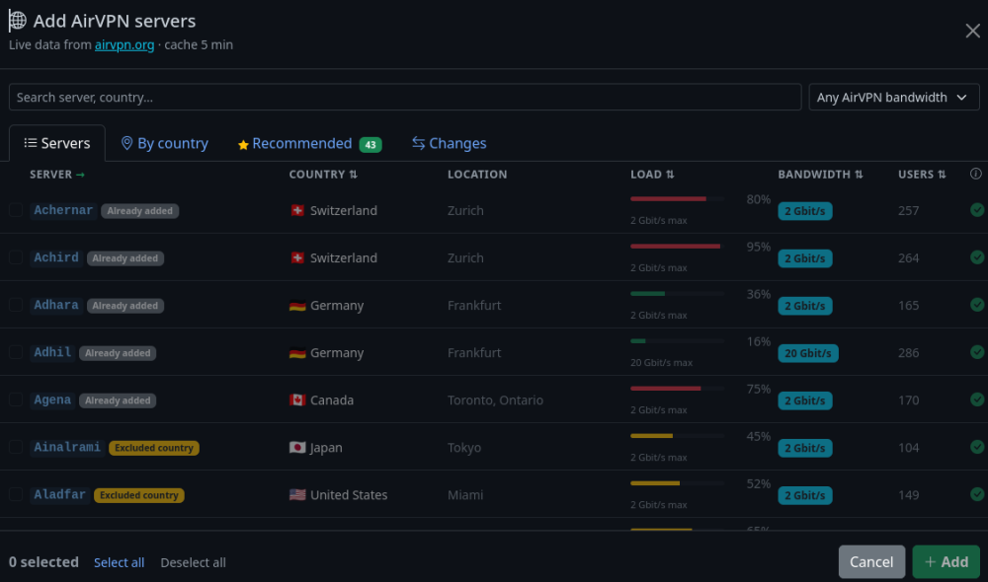
Task: Click the Excluded country badge on Ainalrami
Action: (x=154, y=448)
